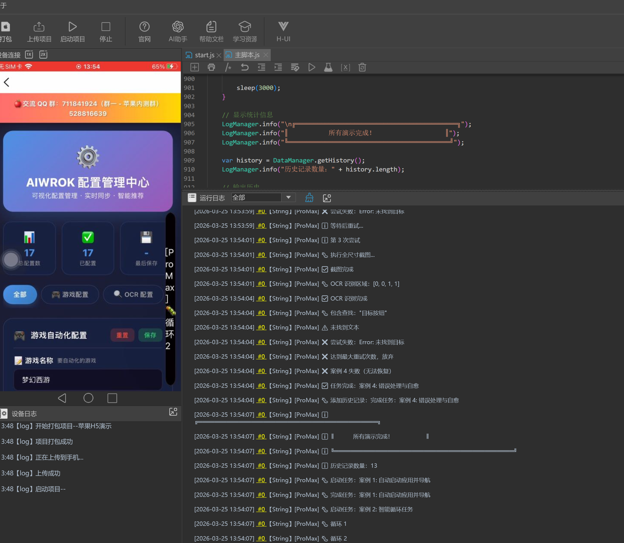The height and width of the screenshot is (543, 624).
Task: Select the 游戏配置 category tab on the phone
Action: pyautogui.click(x=70, y=294)
